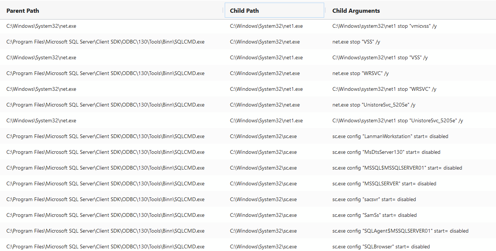Click the net.exe stop "VSS" /y argument cell

(356, 42)
